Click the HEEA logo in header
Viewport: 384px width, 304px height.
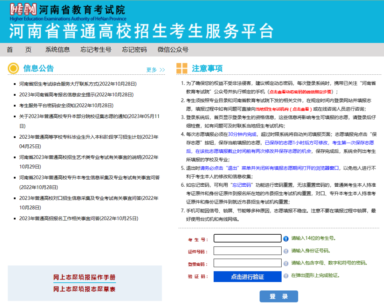[23, 10]
